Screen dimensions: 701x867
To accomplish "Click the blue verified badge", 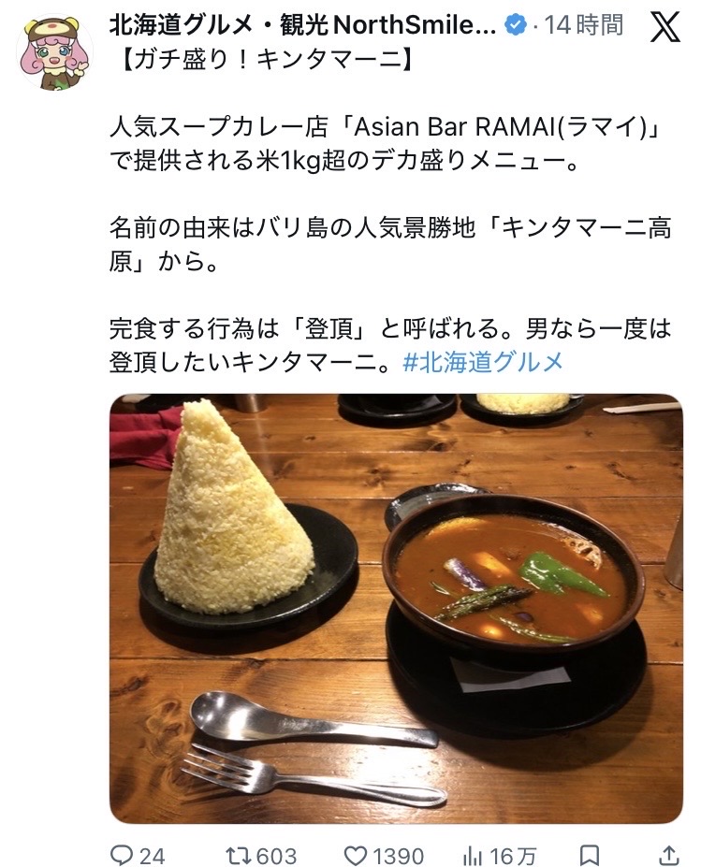I will [x=516, y=25].
